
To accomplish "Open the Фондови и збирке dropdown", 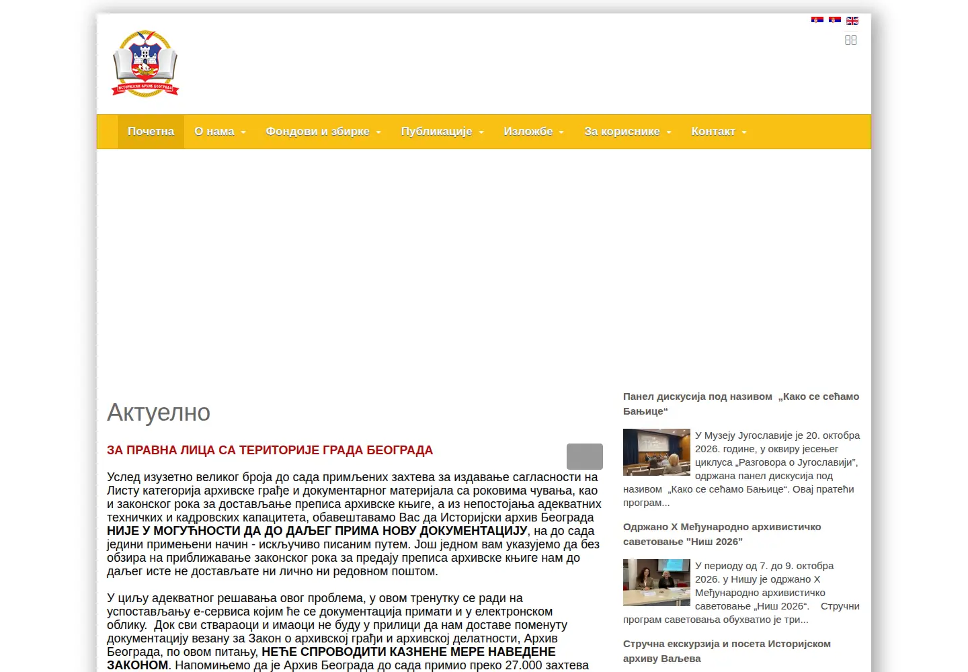I will (323, 132).
